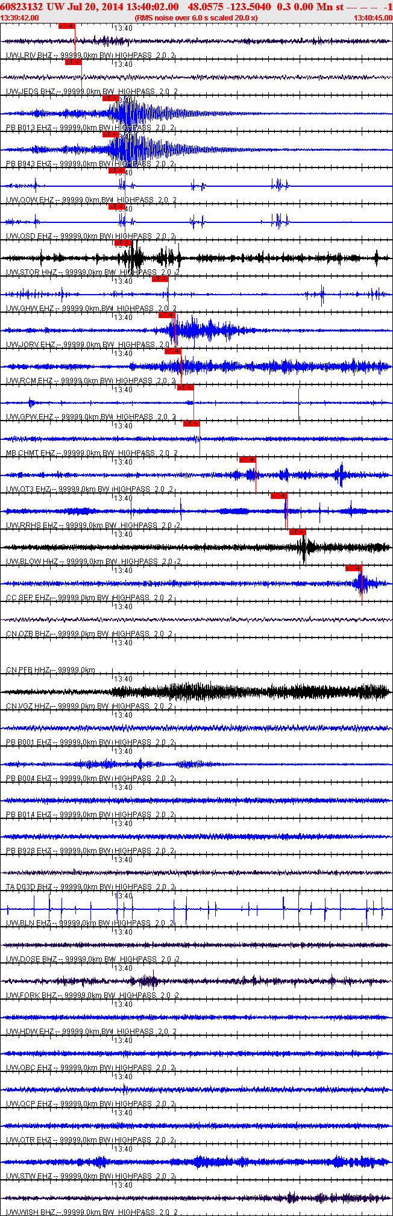This screenshot has width=393, height=1216.
Task: Click the pick flag on the CC.SEP EHZ trace
Action: pos(353,568)
